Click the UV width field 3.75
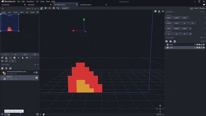 tap(25, 54)
